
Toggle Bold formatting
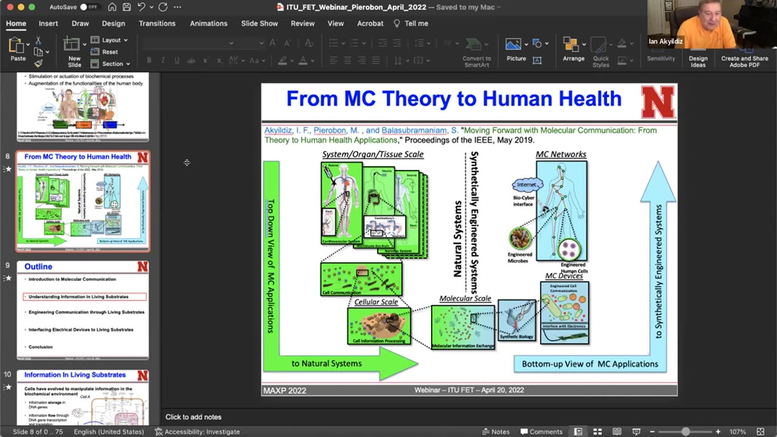click(149, 61)
